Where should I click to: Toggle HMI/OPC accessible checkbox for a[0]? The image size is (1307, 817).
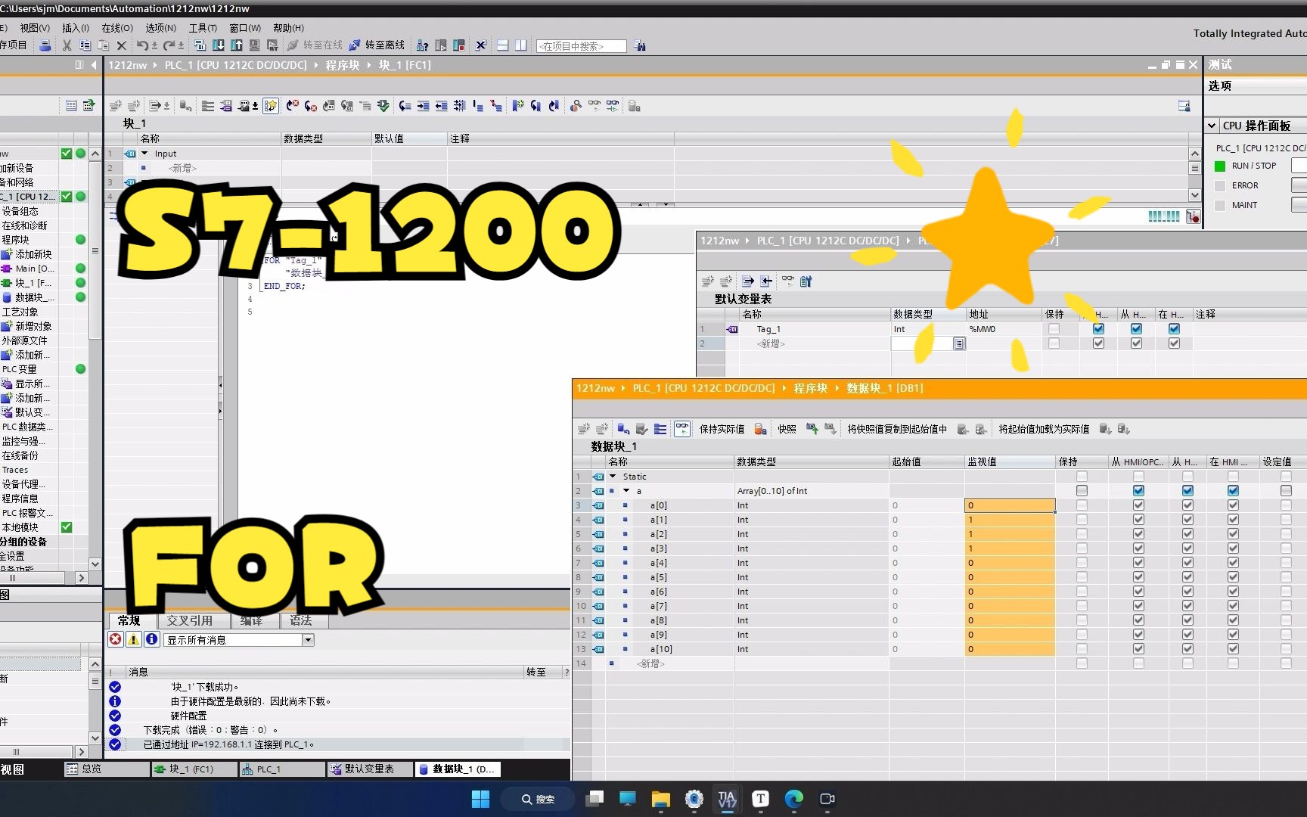[1138, 505]
